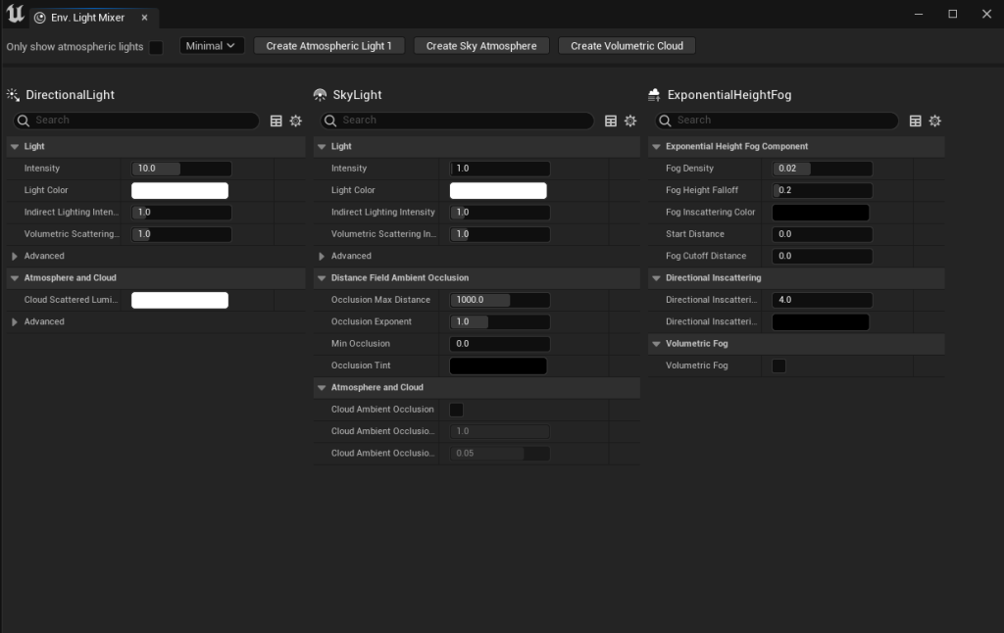Click the Unreal Engine logo icon
Viewport: 1004px width, 633px height.
tap(15, 15)
